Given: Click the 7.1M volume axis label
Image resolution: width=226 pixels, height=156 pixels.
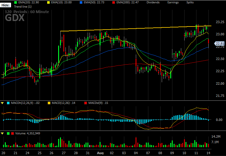Looking at the screenshot, I should (215, 142).
